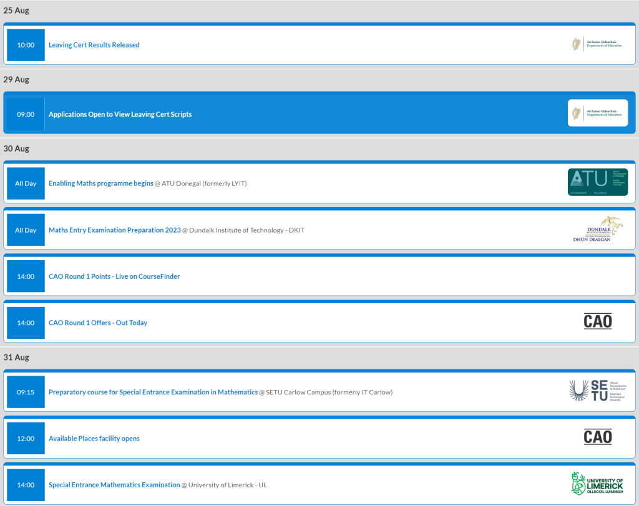This screenshot has width=639, height=506.
Task: Open Leaving Cert Results Released event
Action: coord(94,45)
